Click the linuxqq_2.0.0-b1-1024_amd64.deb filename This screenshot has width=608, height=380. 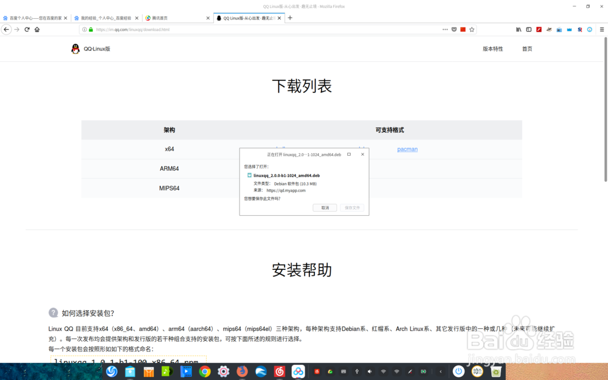coord(286,176)
